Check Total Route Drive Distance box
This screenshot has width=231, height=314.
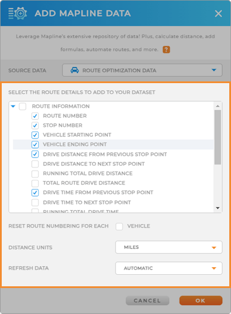click(x=35, y=183)
